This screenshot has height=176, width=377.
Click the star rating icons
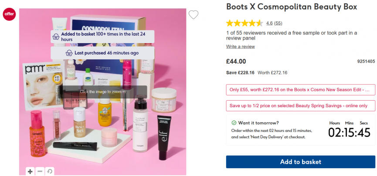(245, 23)
